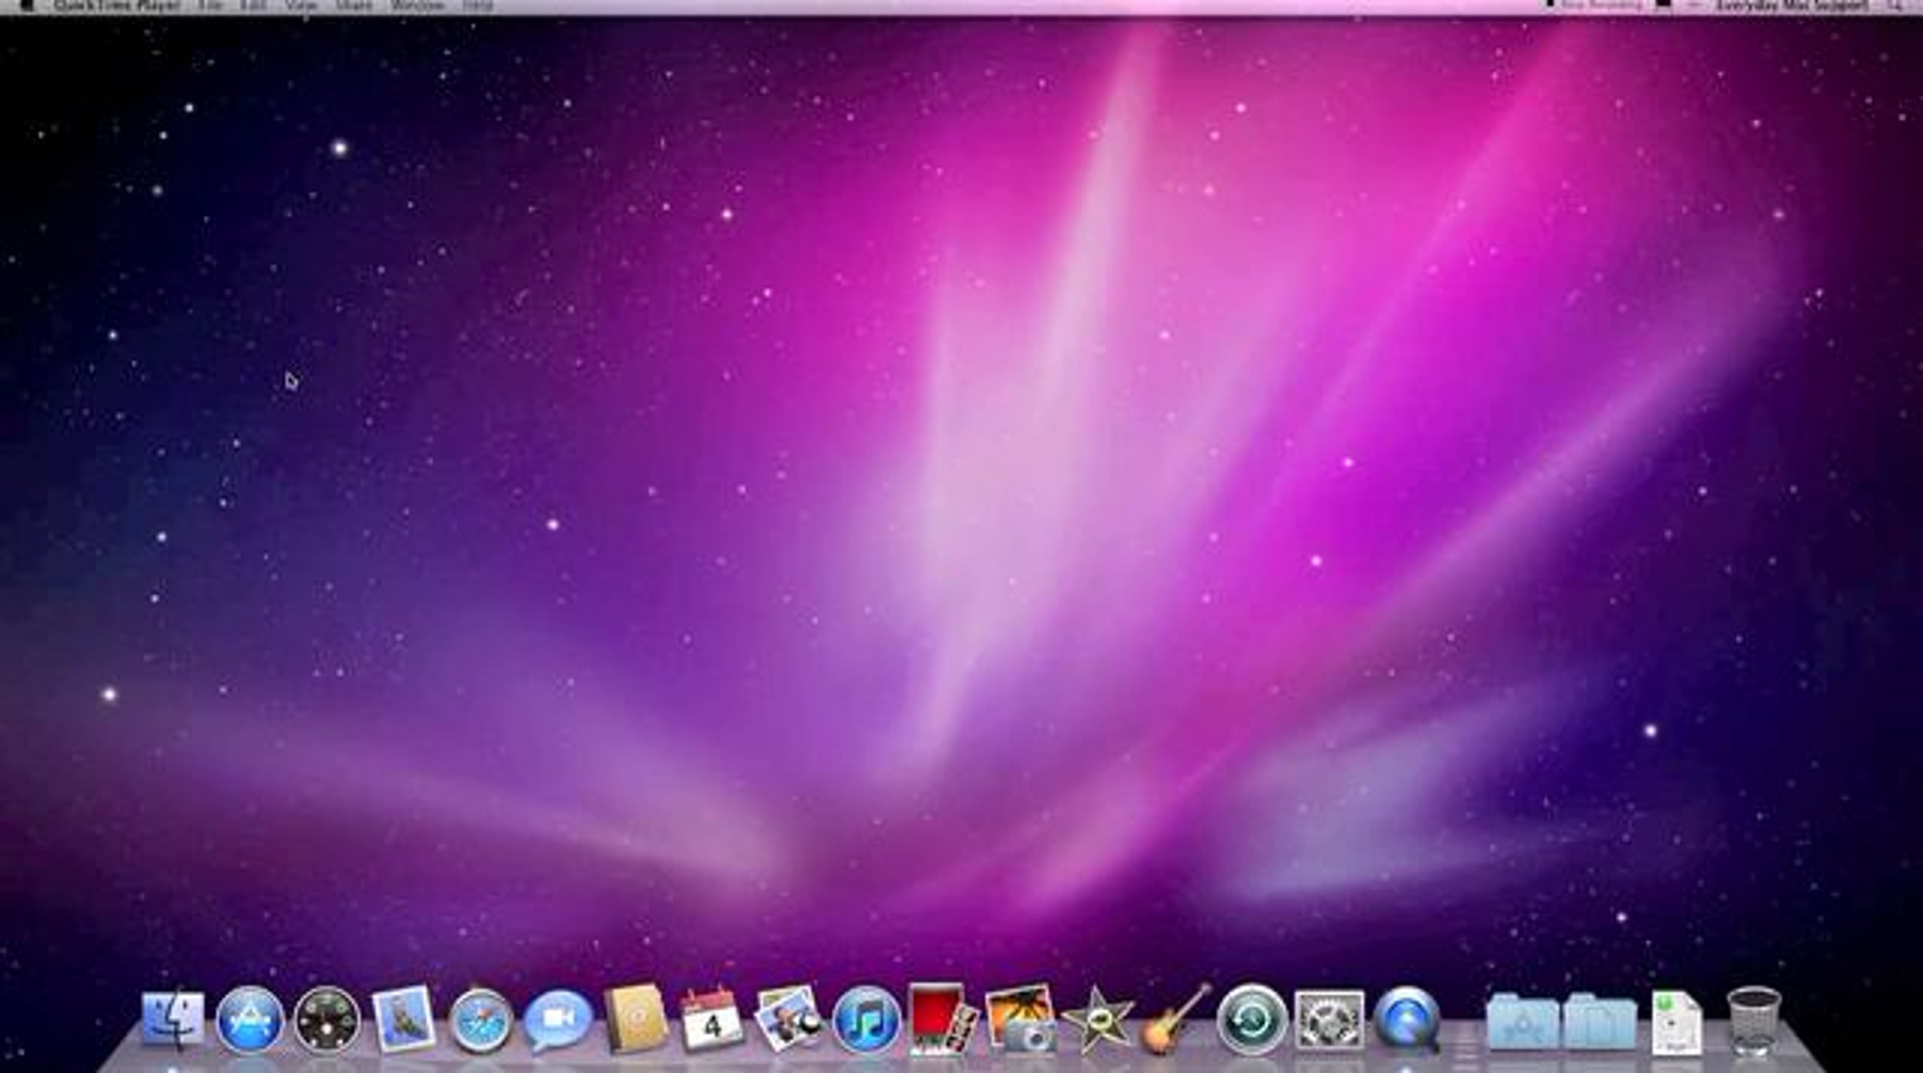Open the Mail stamp icon
The width and height of the screenshot is (1923, 1073).
[403, 1019]
